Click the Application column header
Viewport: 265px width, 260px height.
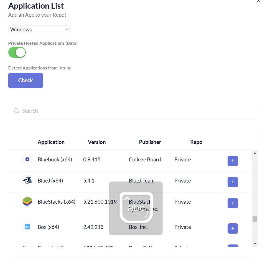click(x=51, y=142)
